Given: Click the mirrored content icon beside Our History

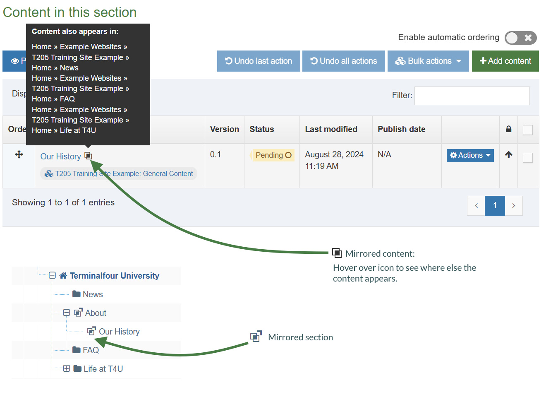Looking at the screenshot, I should [x=88, y=156].
